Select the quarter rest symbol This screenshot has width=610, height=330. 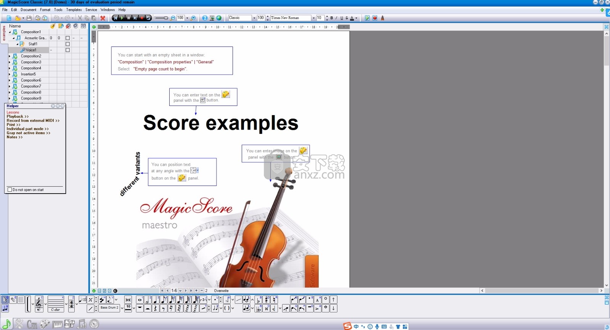coord(156,308)
